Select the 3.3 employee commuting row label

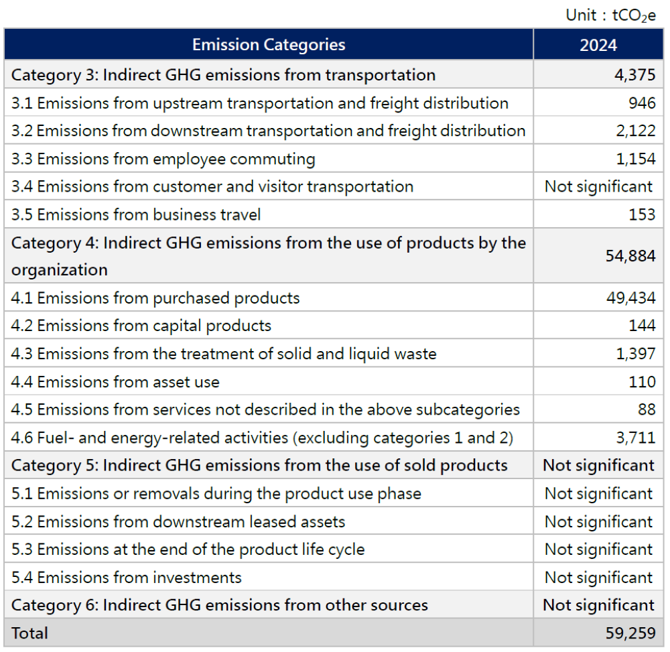(163, 159)
